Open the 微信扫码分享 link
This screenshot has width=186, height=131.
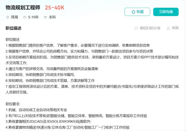(x=150, y=28)
